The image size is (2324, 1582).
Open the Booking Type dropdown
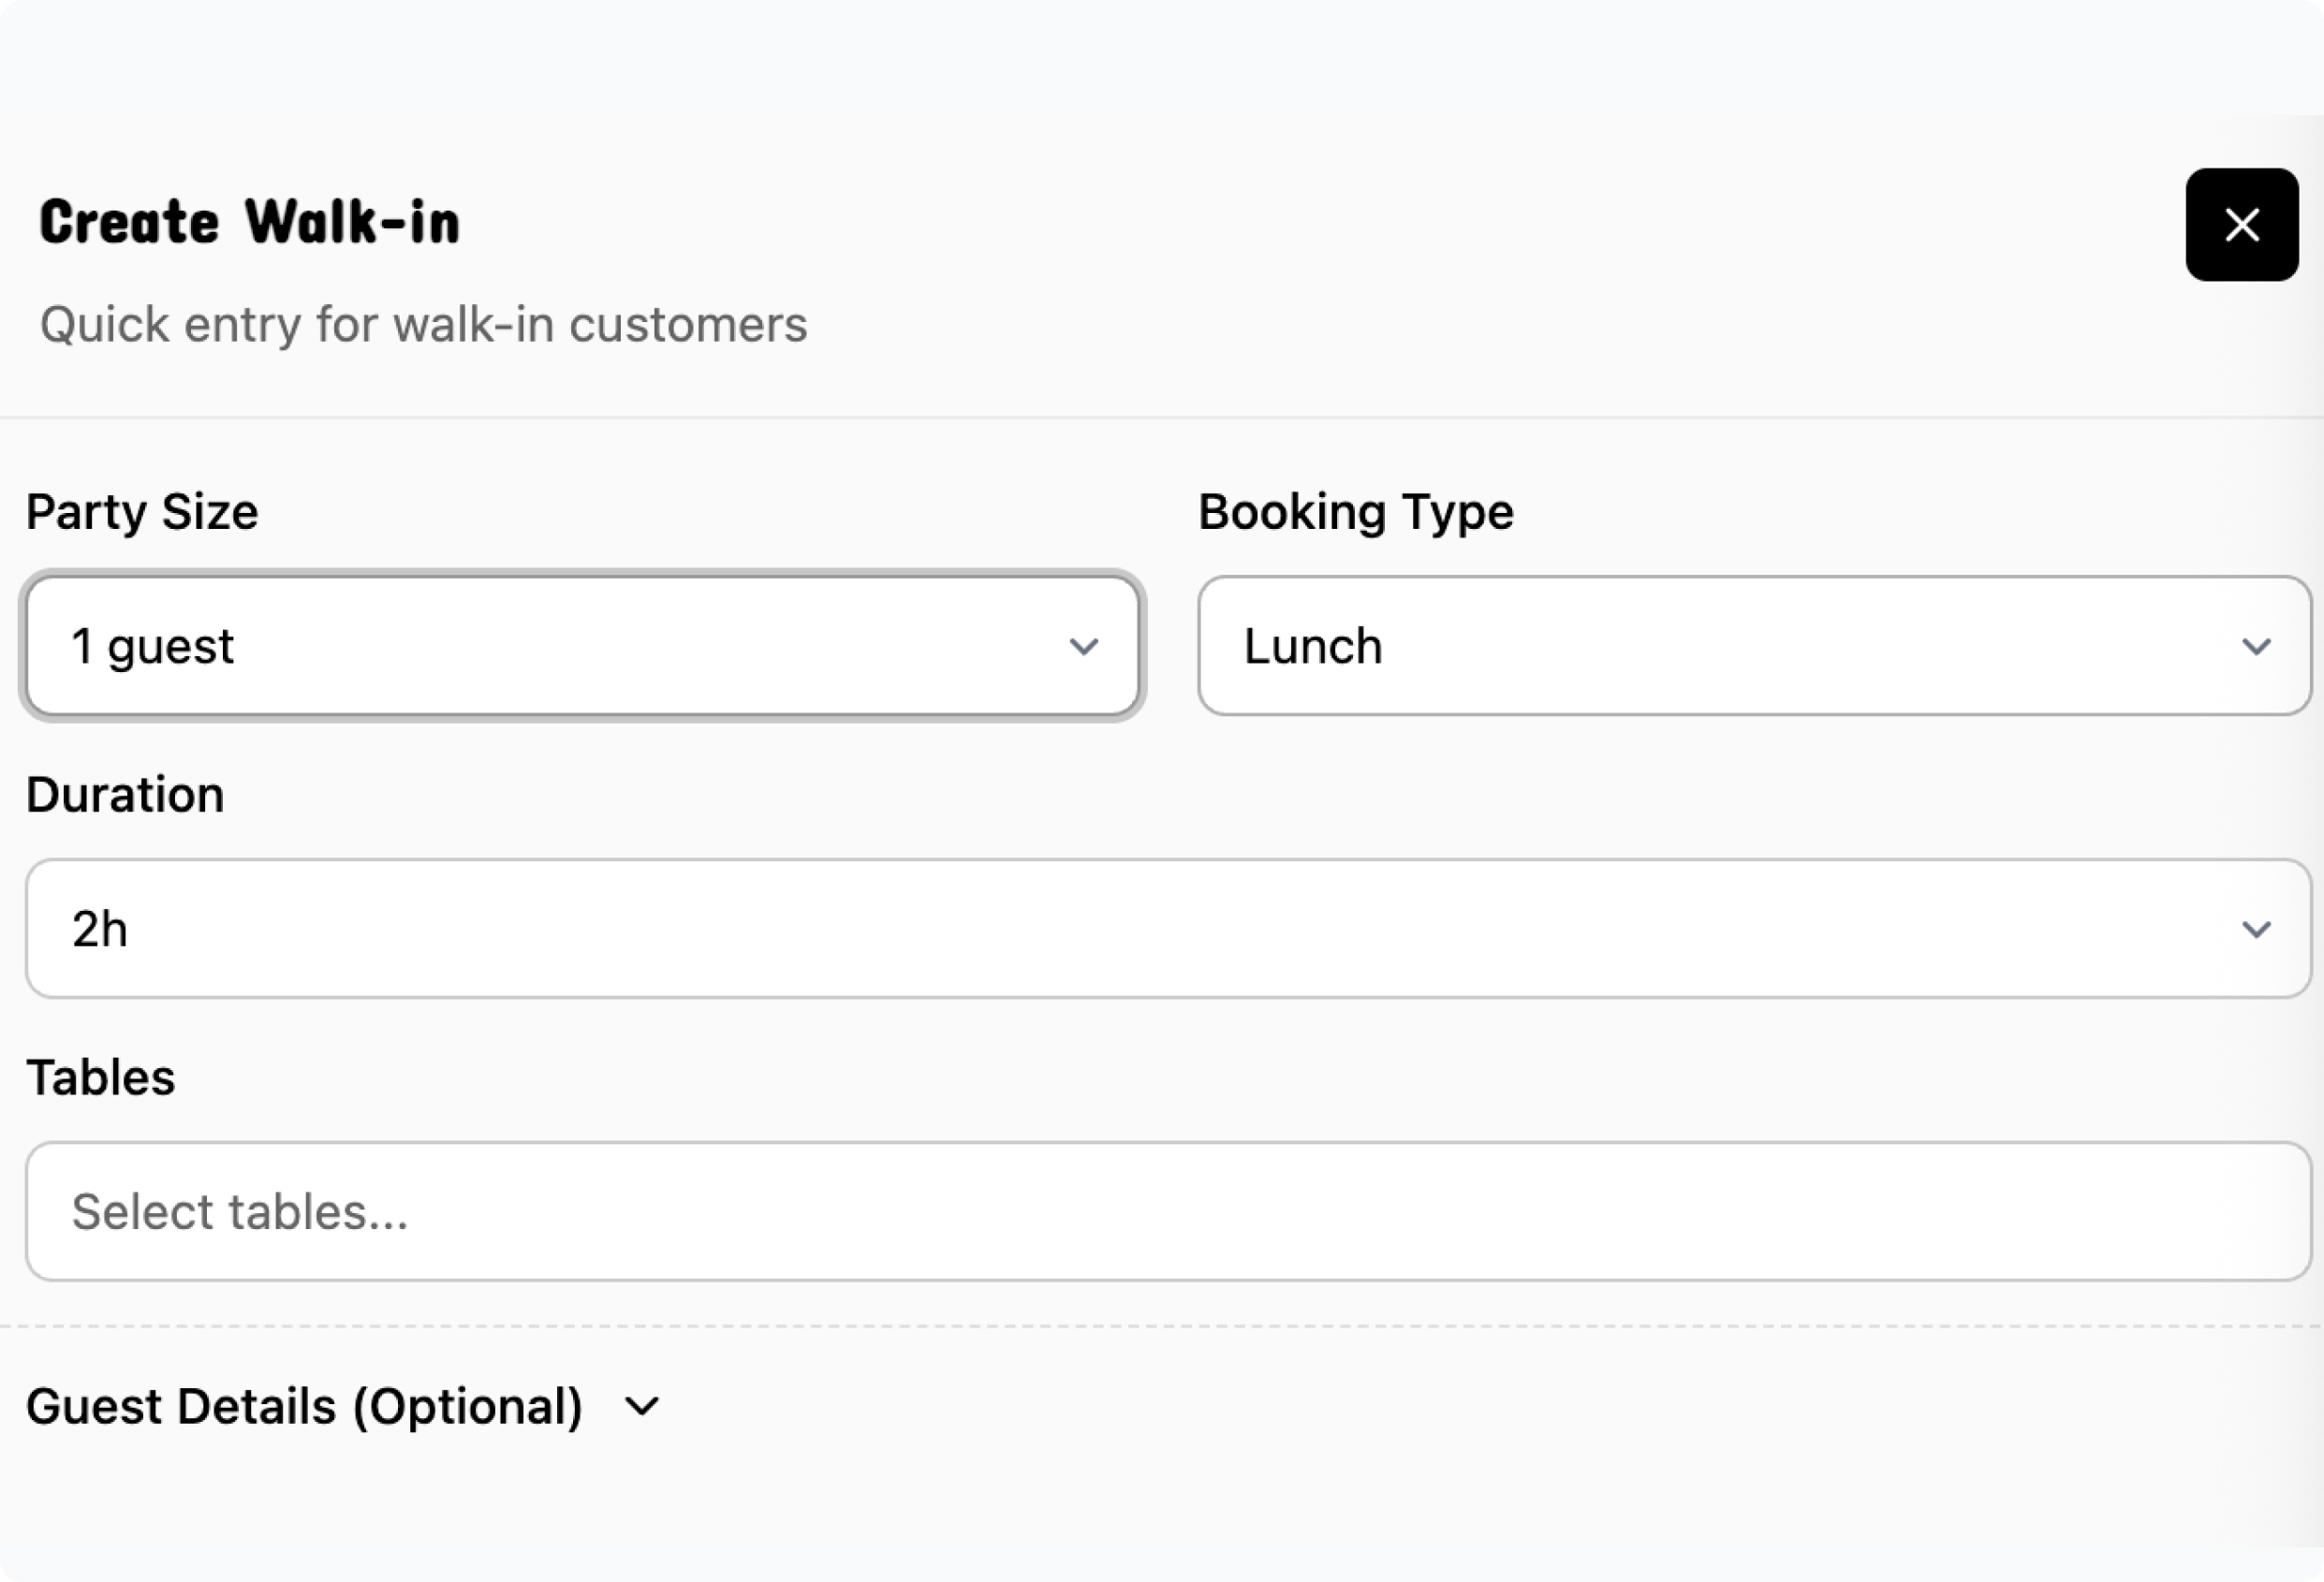pos(1753,646)
